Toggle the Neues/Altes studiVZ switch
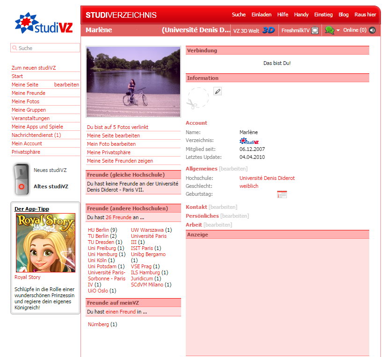 (x=22, y=179)
